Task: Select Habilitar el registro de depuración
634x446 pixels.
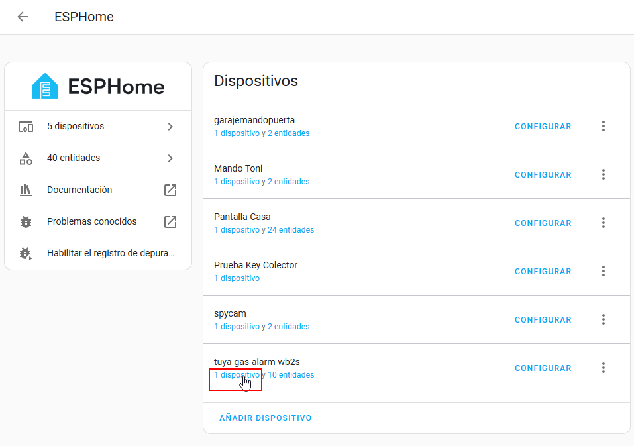Action: point(110,253)
